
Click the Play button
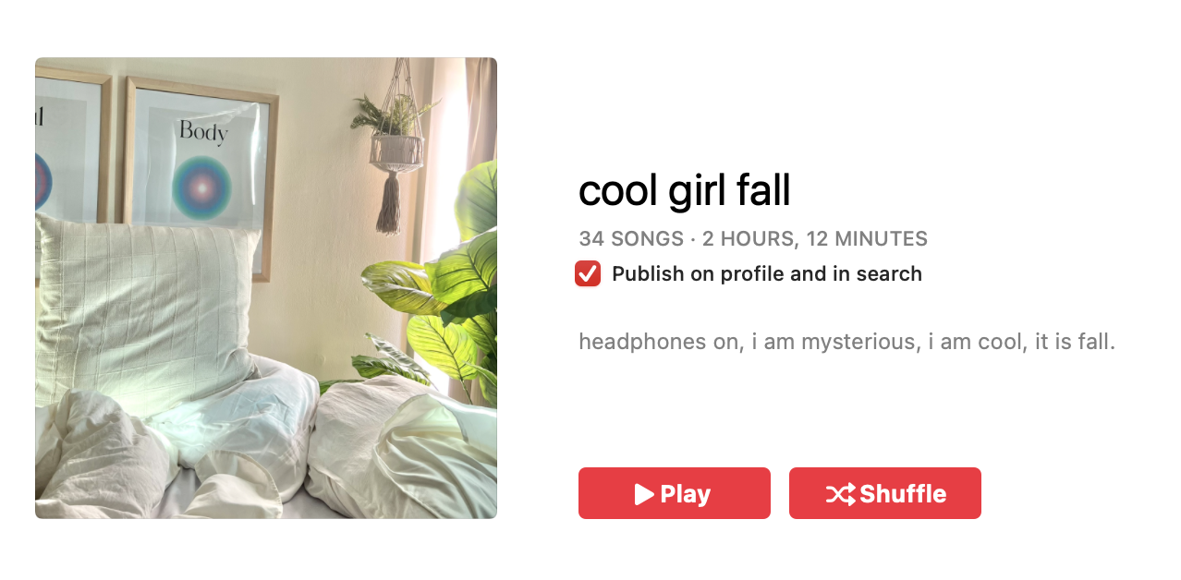pyautogui.click(x=674, y=493)
